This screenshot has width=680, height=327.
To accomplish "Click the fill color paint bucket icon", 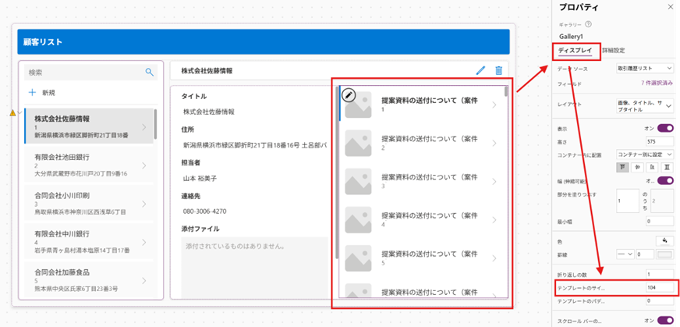I will [x=665, y=240].
